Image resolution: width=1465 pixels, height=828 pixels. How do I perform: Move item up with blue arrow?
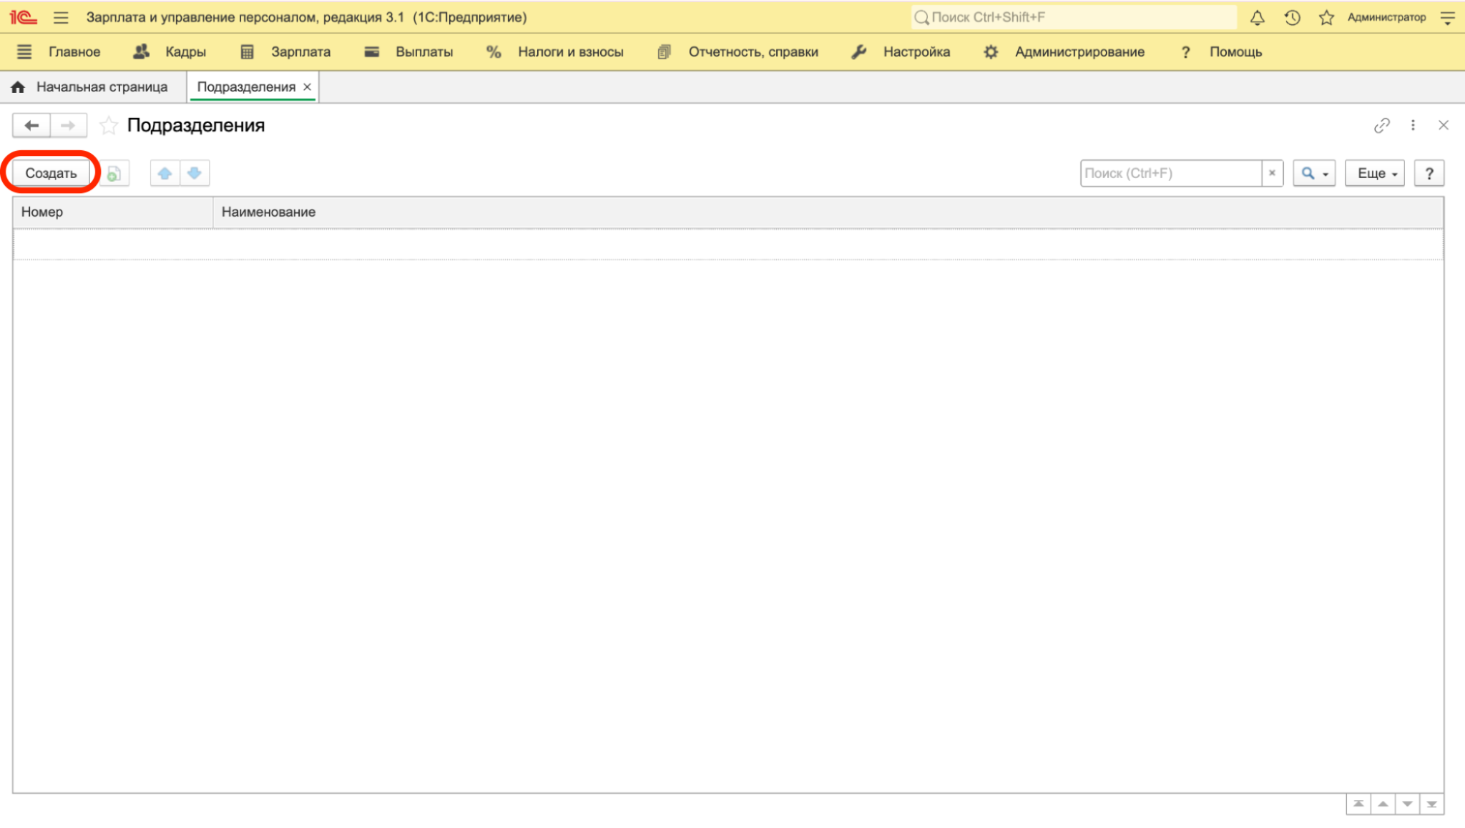(x=165, y=173)
